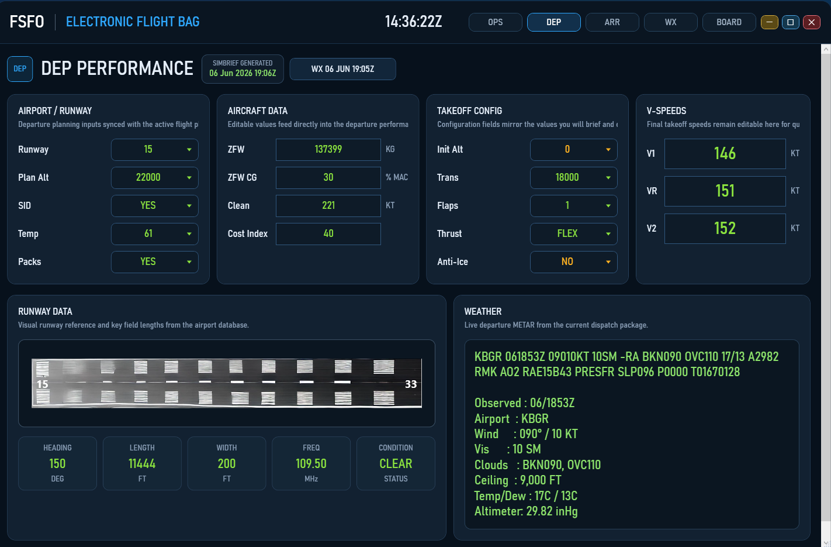Open the Runway dropdown showing 15
Screen dimensions: 831x547
155,150
